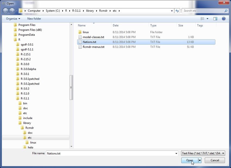Expand the address bar history dropdown
The image size is (231, 168).
coord(172,11)
